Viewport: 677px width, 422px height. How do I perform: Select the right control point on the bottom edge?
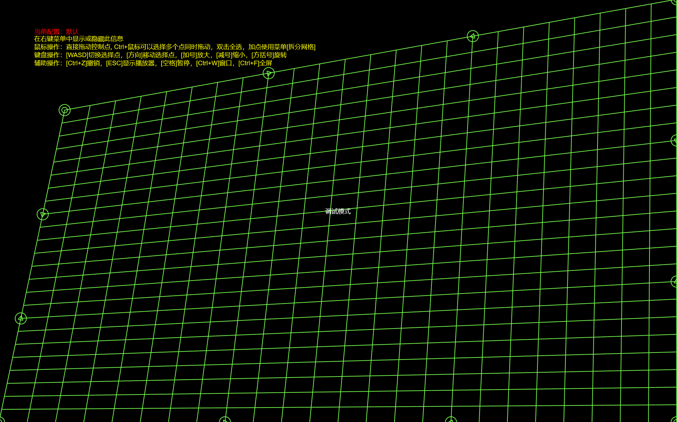click(451, 420)
